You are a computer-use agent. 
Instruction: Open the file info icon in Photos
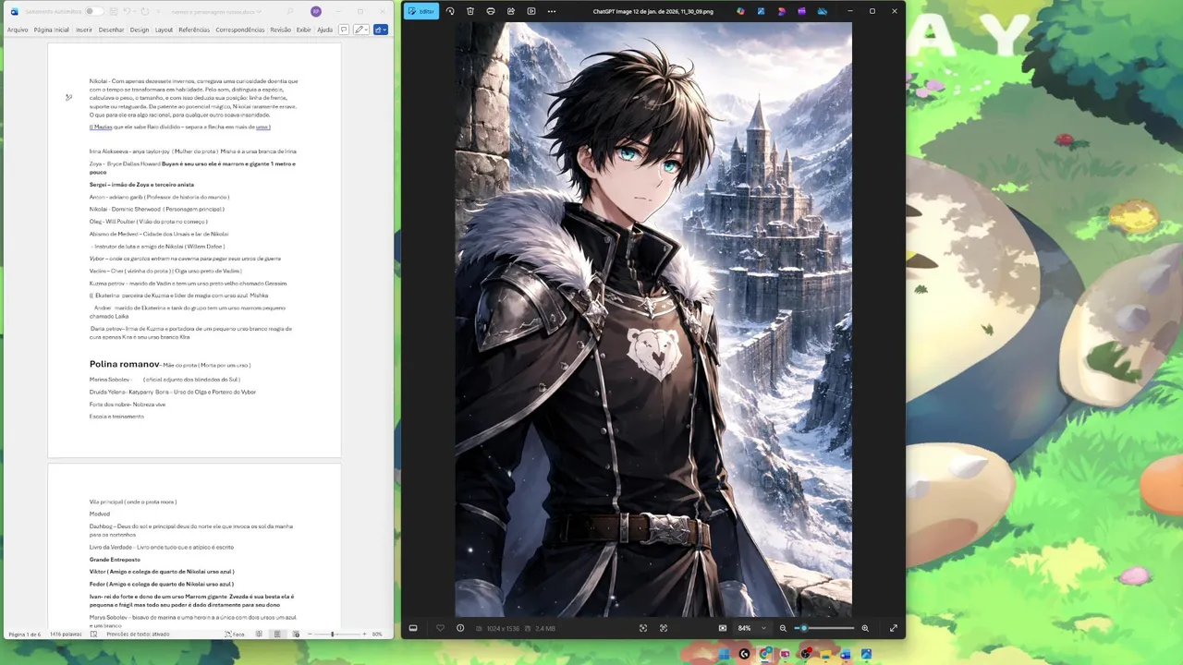click(460, 628)
